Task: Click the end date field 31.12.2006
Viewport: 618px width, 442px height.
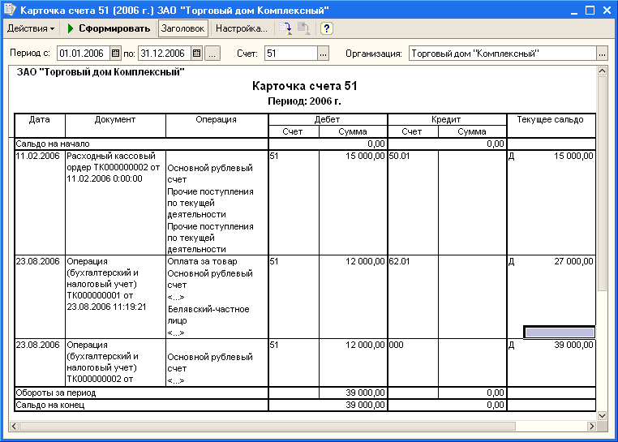Action: click(x=165, y=54)
